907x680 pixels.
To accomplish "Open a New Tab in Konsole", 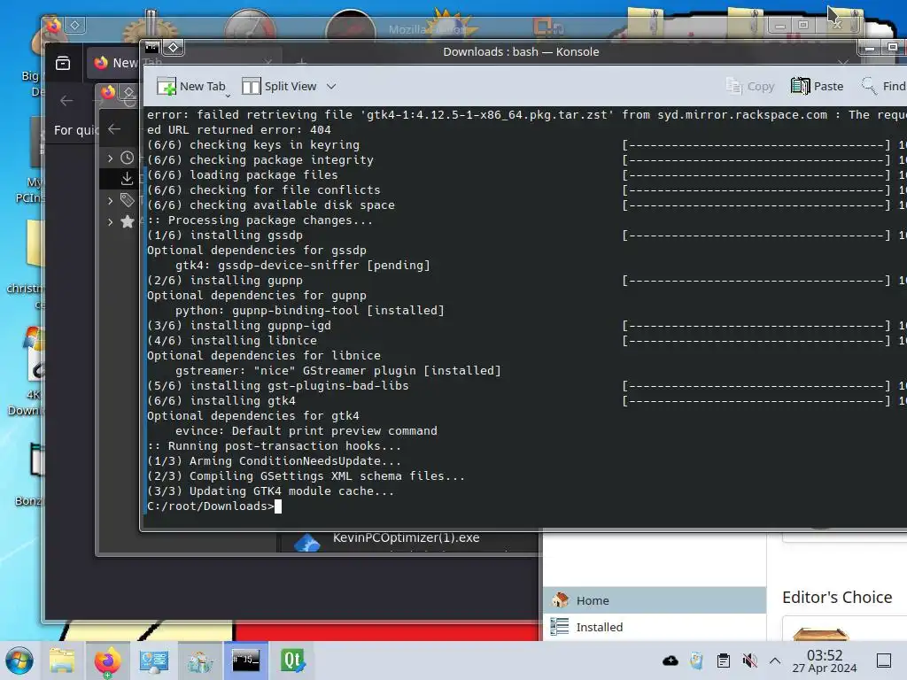I will pos(191,86).
